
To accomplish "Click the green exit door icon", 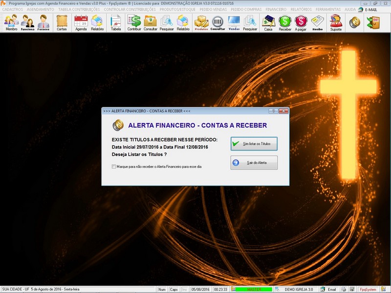I will tap(373, 22).
